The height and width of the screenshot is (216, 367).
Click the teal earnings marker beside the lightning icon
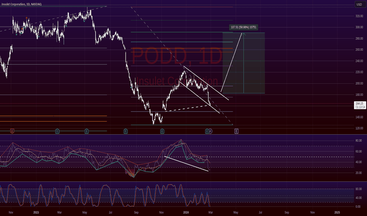click(207, 131)
